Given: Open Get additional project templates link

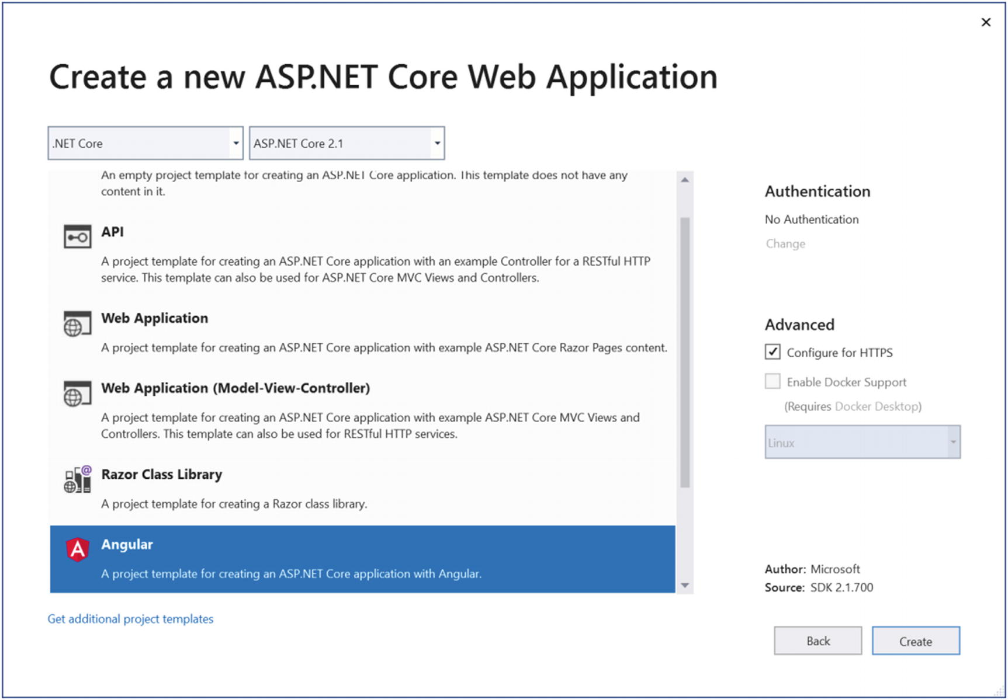Looking at the screenshot, I should [130, 619].
